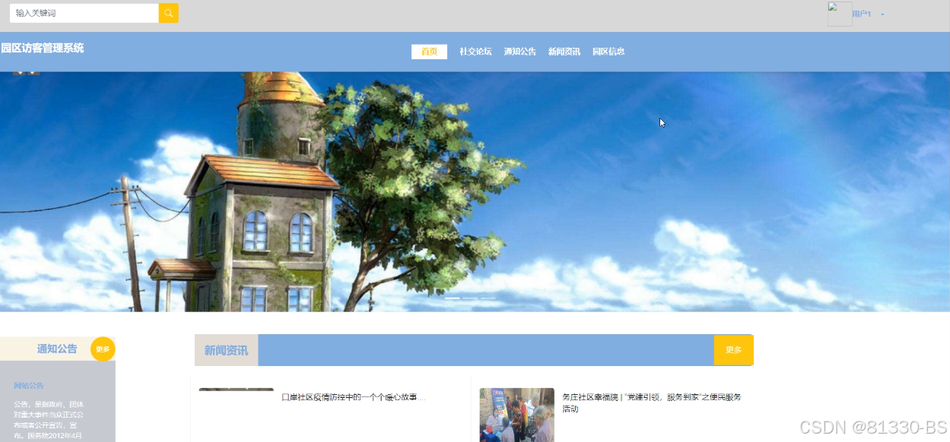The image size is (950, 442).
Task: Select the 园区信息 nav item
Action: pos(608,52)
